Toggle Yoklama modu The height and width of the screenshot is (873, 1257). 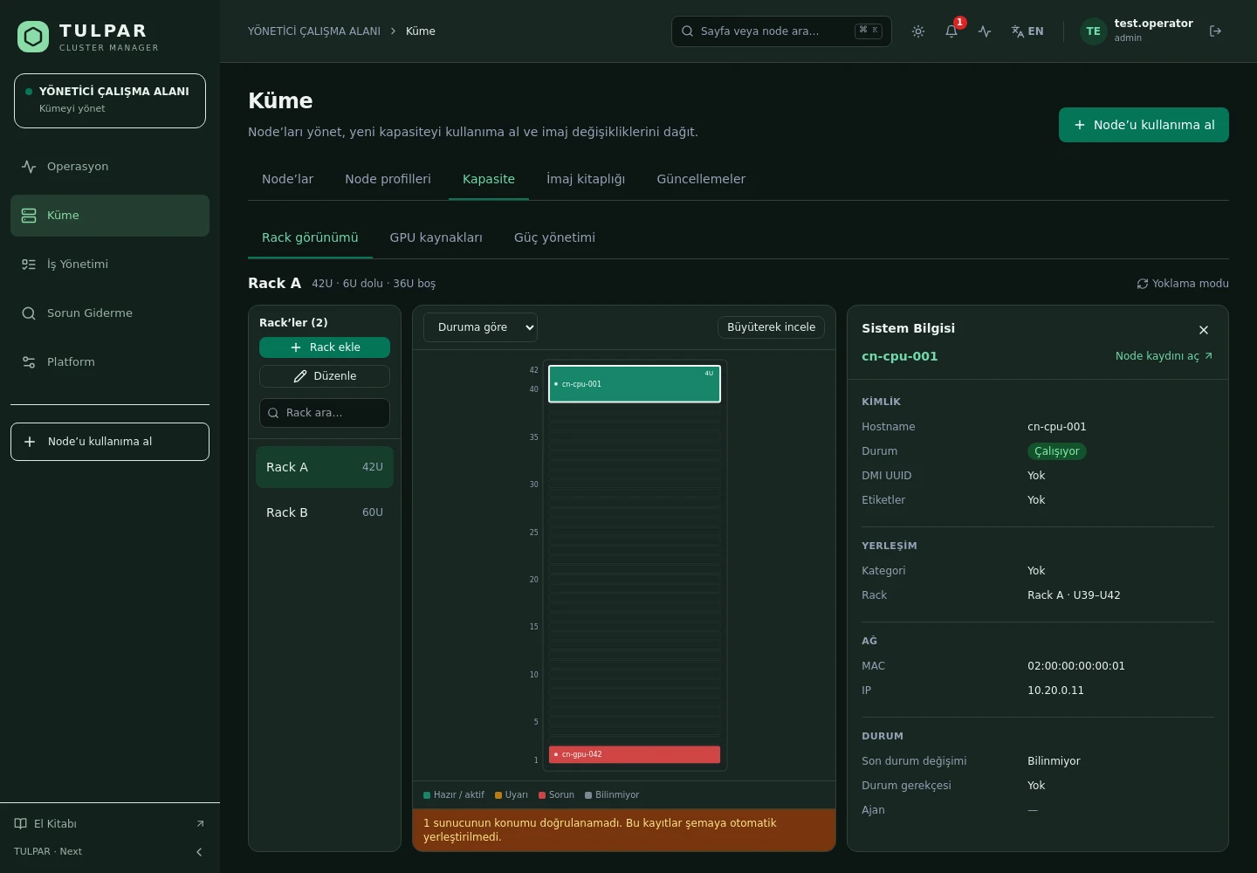point(1183,284)
